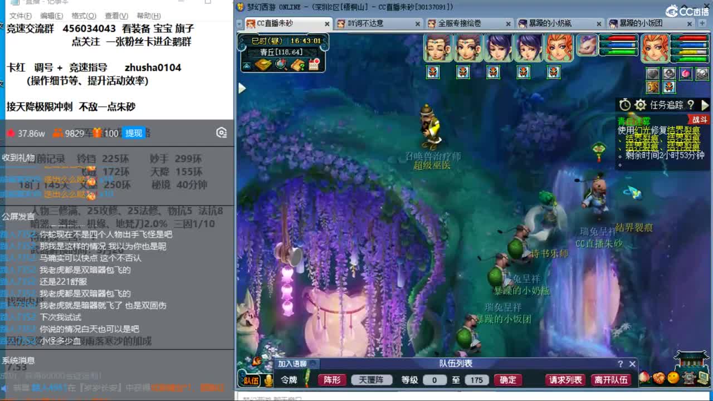Click the peach icon in bottom right bar
Screen dimensions: 713x401
coord(645,378)
